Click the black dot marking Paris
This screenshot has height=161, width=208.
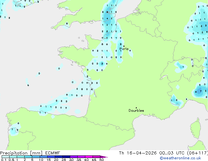[124, 46]
